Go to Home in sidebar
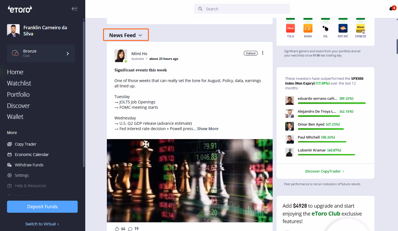This screenshot has width=398, height=231. (15, 72)
